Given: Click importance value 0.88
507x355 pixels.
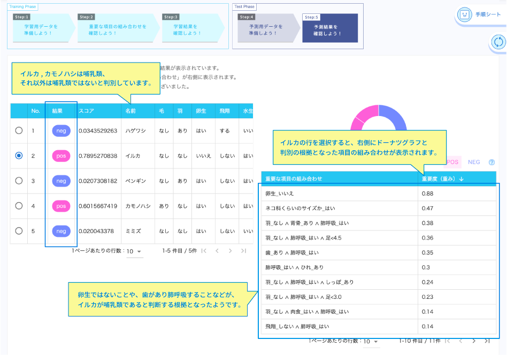Looking at the screenshot, I should coord(427,194).
